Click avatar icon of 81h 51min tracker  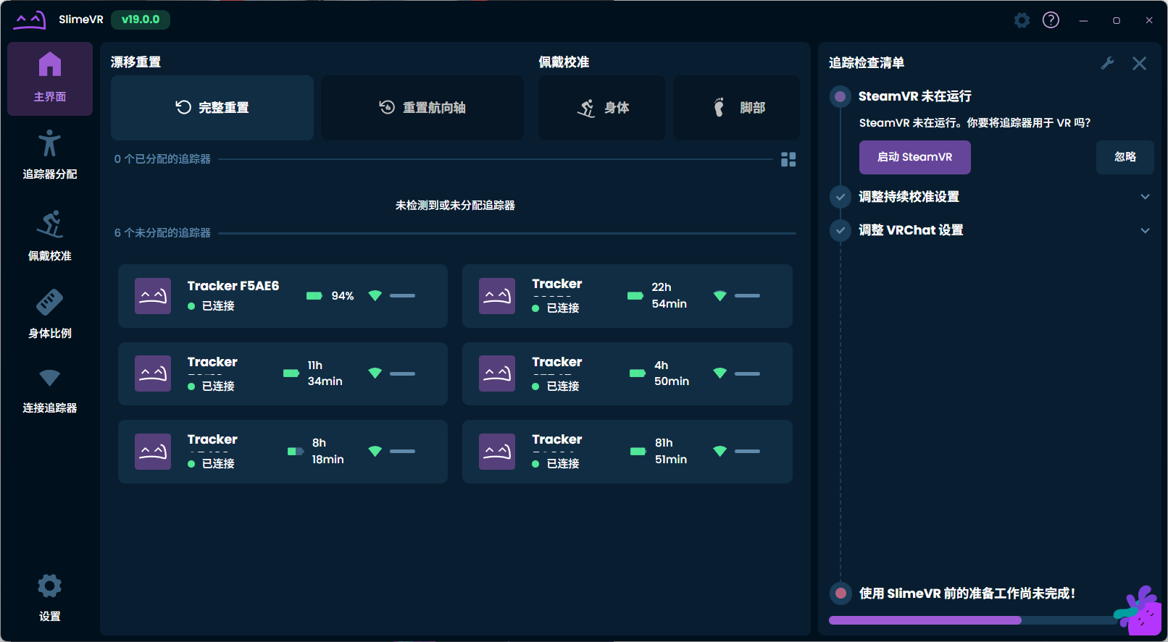[497, 451]
